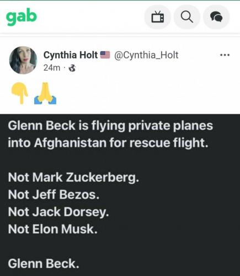
Task: Open the chat messages bubble icon
Action: (216, 17)
